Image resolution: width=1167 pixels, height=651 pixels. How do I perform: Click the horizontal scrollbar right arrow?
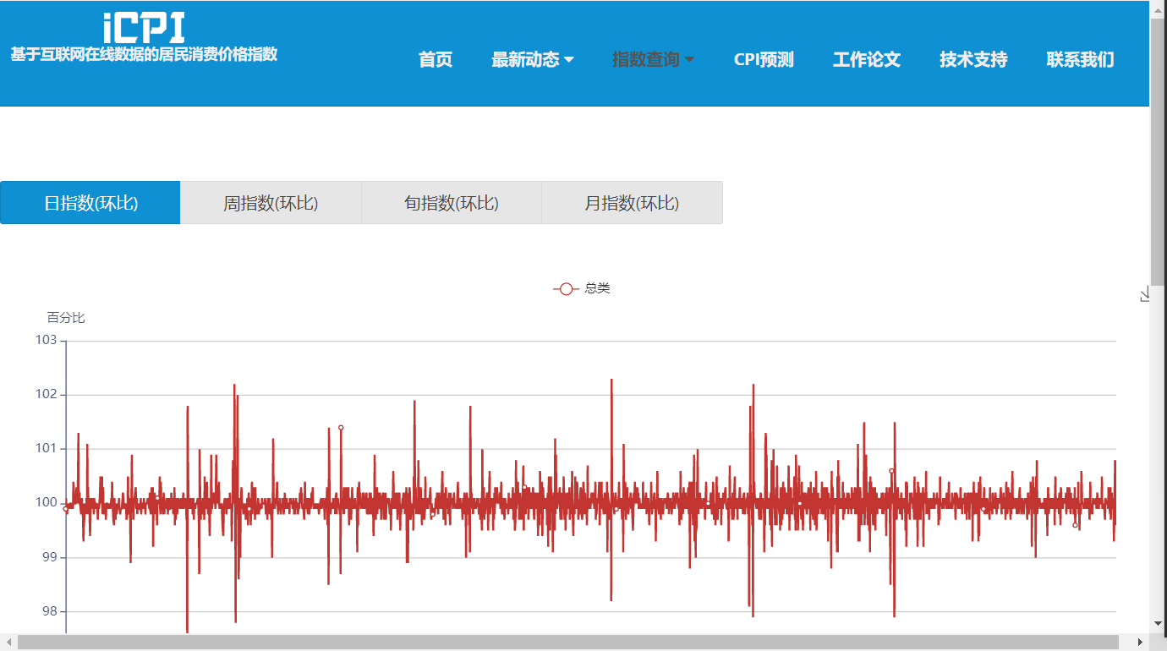point(1142,643)
